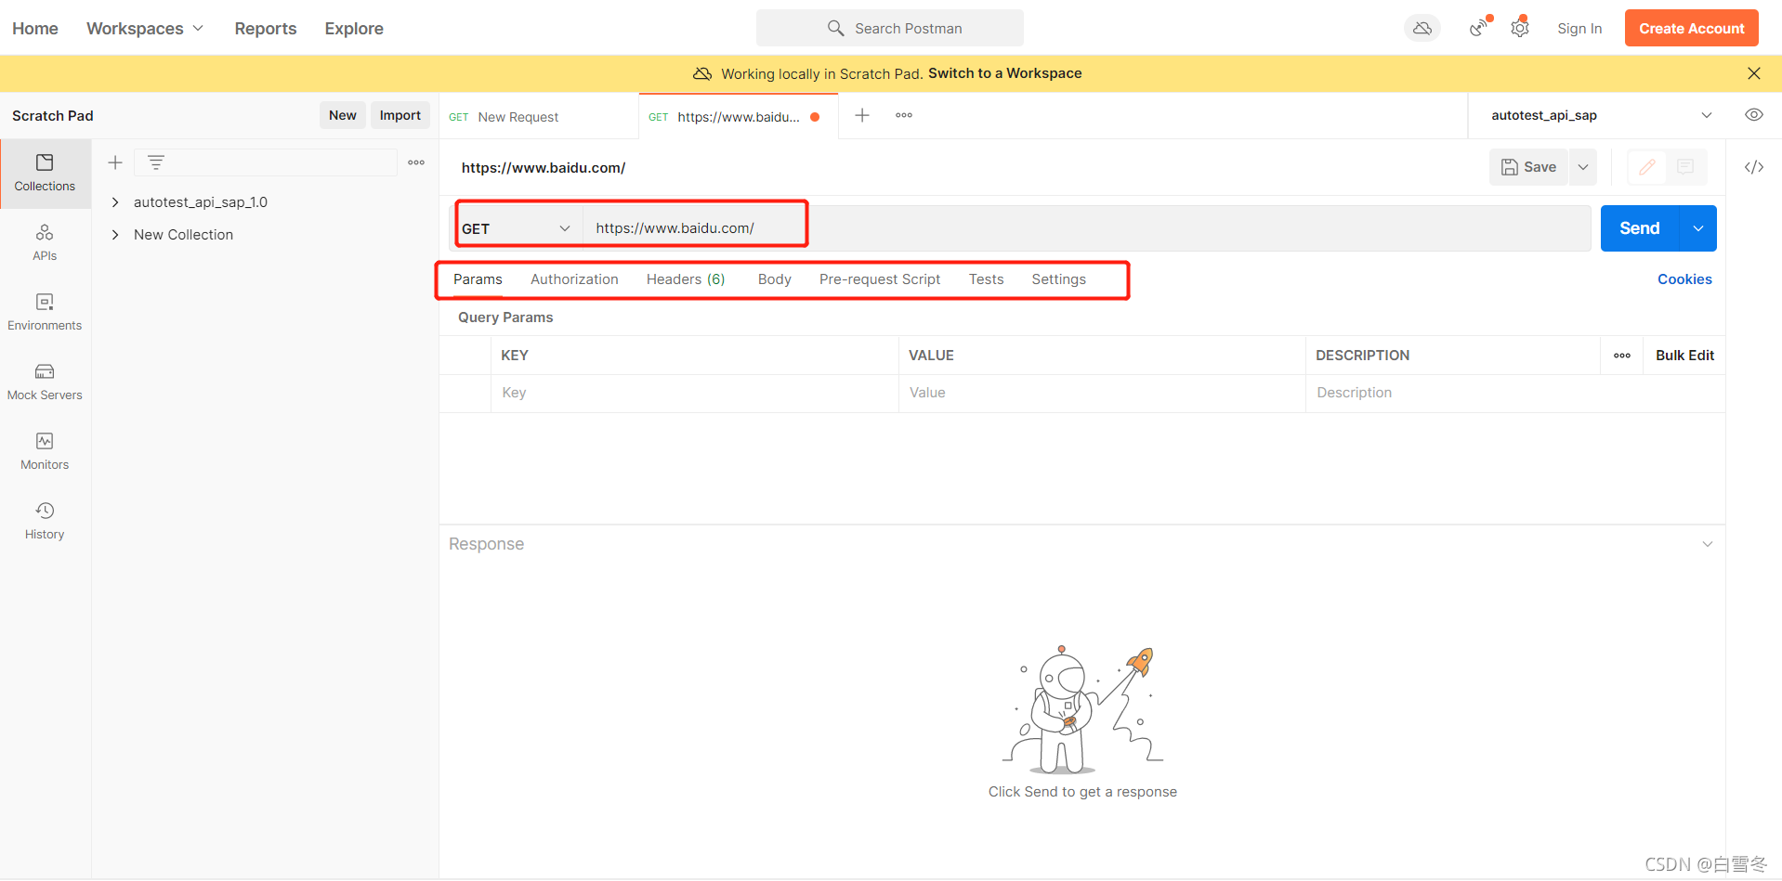1782x881 pixels.
Task: Open the satellite capture requests icon
Action: [1478, 29]
